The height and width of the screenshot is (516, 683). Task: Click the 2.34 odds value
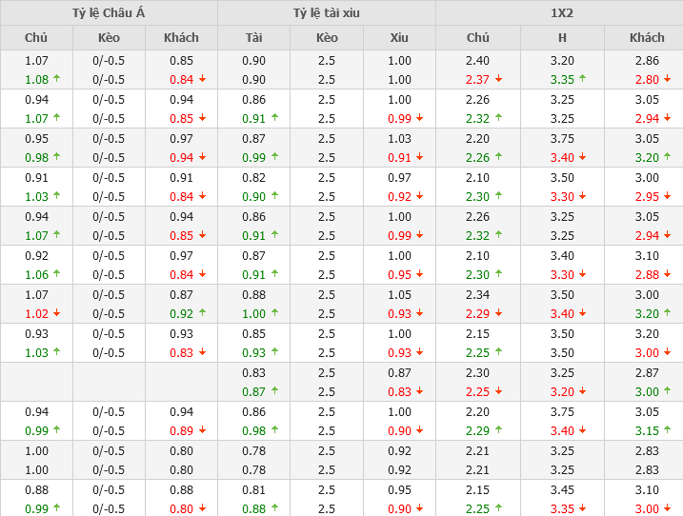[x=478, y=295]
